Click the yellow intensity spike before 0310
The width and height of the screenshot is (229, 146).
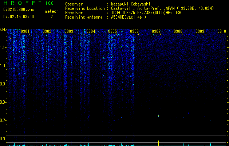210,143
